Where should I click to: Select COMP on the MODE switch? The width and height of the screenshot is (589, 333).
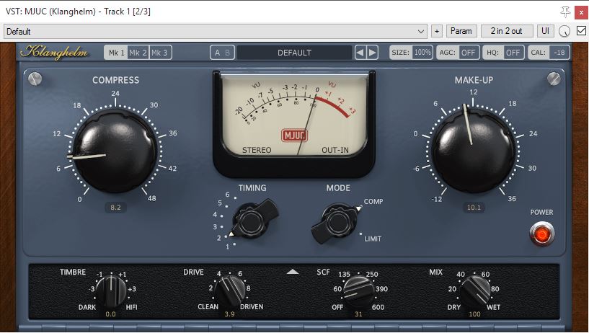tap(373, 202)
